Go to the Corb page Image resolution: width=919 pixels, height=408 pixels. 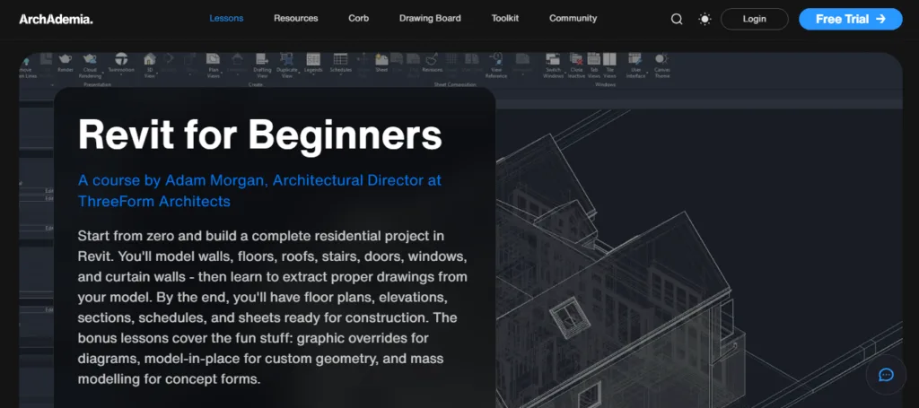tap(359, 18)
